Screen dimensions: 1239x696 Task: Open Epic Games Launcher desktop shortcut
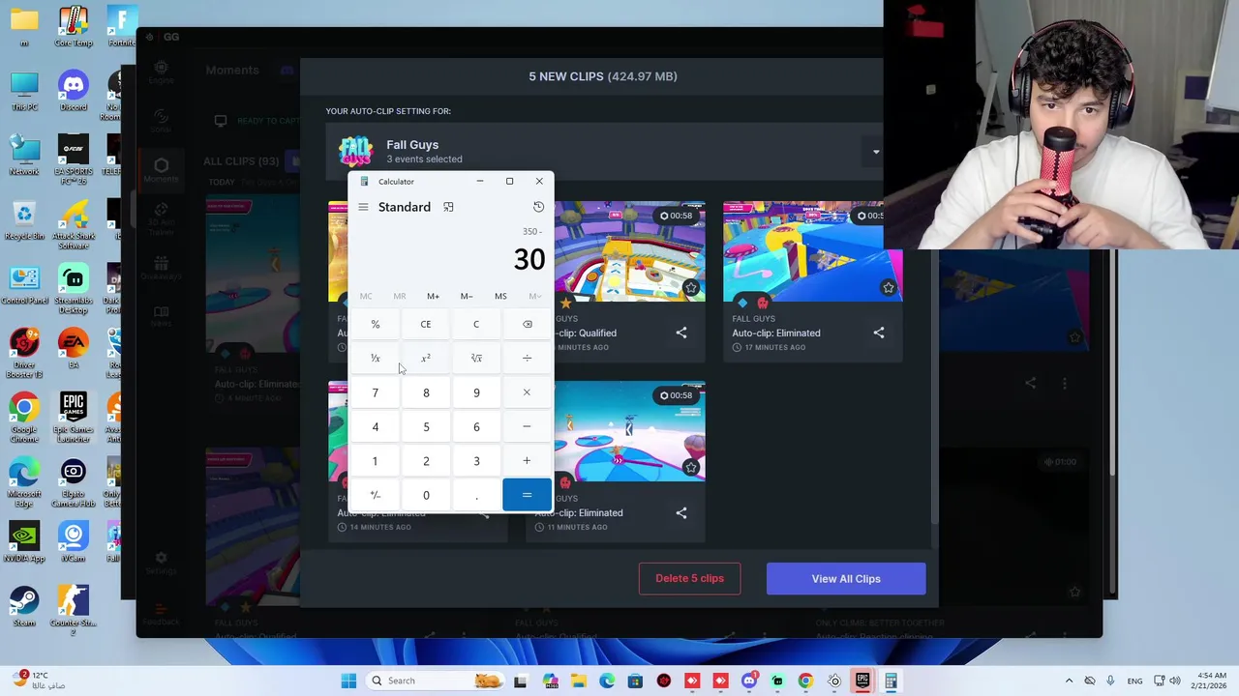[x=74, y=416]
